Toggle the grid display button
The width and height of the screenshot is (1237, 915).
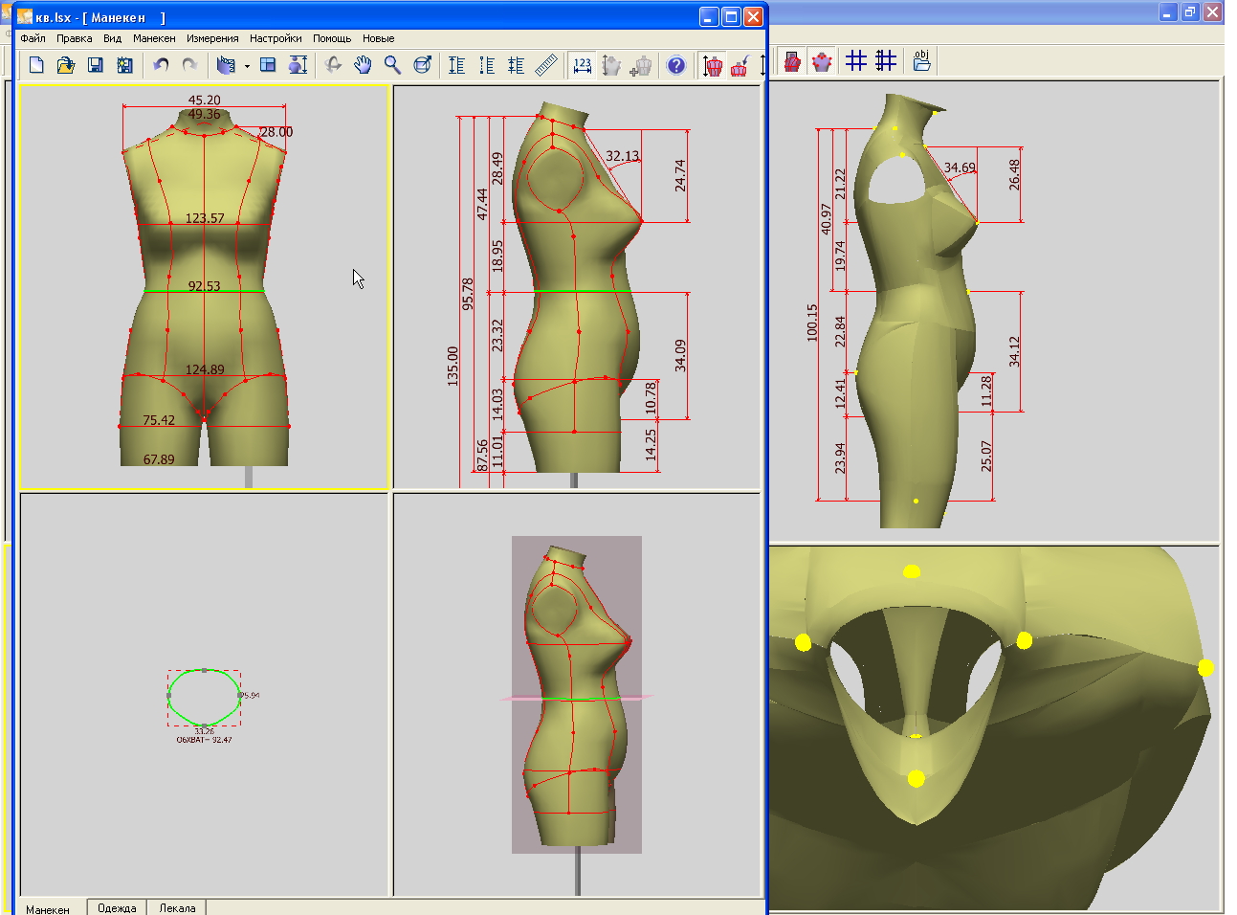[x=856, y=61]
